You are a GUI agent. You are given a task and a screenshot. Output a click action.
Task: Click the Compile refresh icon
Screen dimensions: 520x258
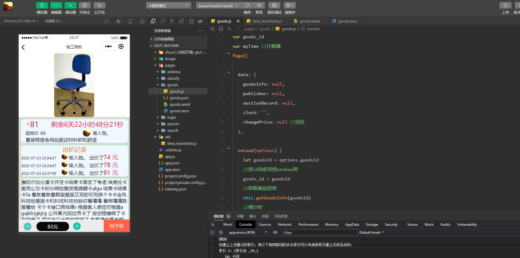[x=247, y=6]
